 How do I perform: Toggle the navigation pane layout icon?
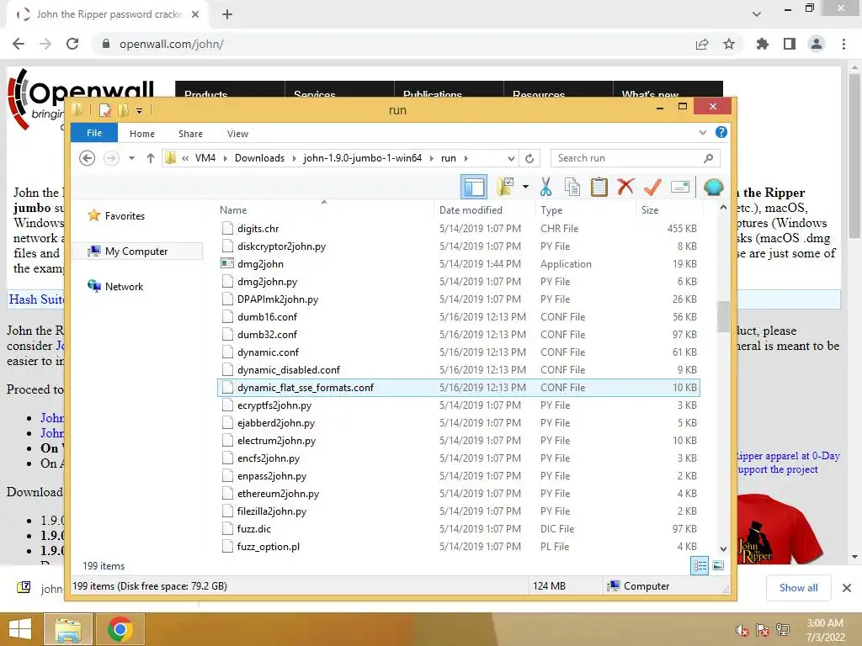point(474,187)
